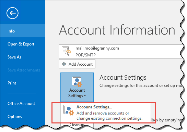Click the mail account cabinet icon
The height and width of the screenshot is (132, 187).
66,51
